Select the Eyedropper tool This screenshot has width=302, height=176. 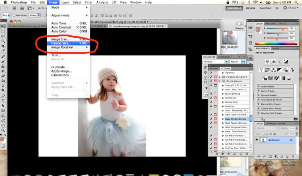tap(3, 51)
